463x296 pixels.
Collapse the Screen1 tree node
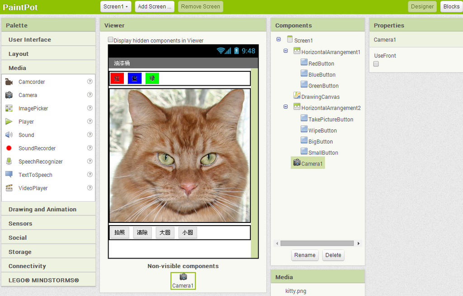[278, 39]
